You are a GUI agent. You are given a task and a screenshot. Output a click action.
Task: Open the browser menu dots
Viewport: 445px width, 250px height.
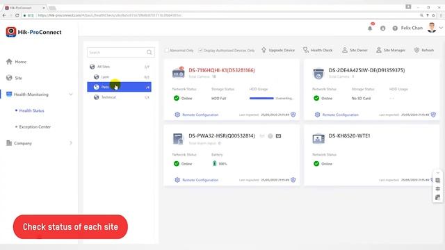coord(441,15)
